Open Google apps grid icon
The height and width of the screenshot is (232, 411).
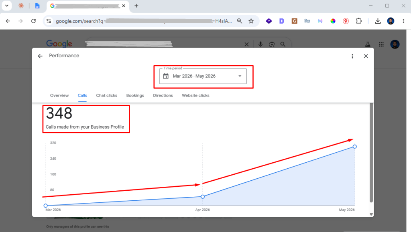[381, 44]
